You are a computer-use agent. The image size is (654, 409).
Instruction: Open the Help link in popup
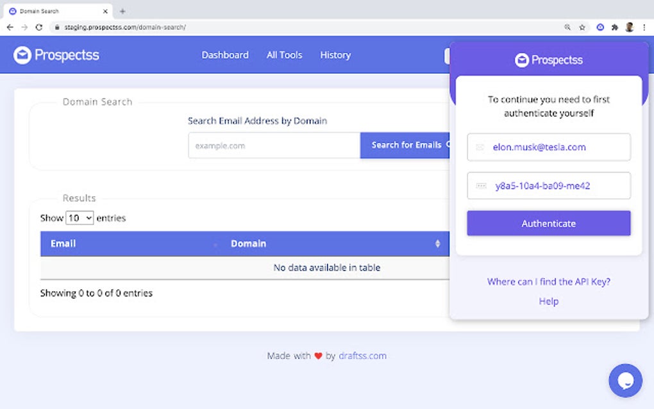point(549,301)
